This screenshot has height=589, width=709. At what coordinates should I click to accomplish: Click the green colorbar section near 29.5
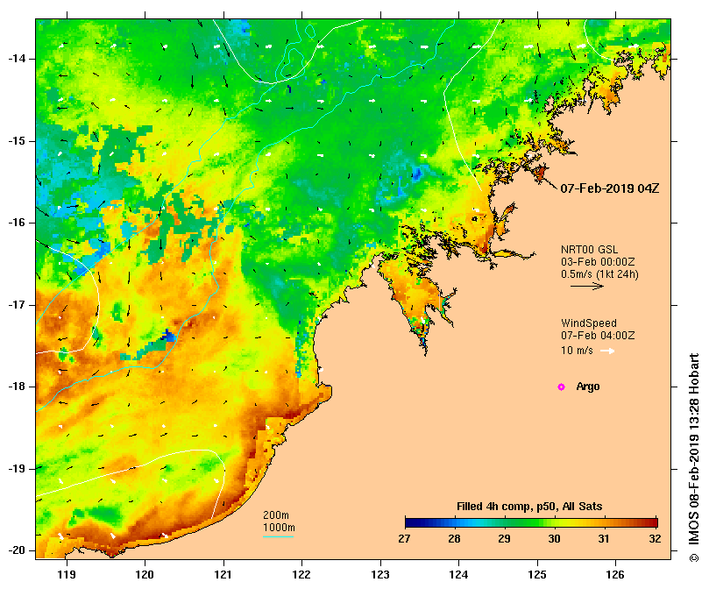529,522
